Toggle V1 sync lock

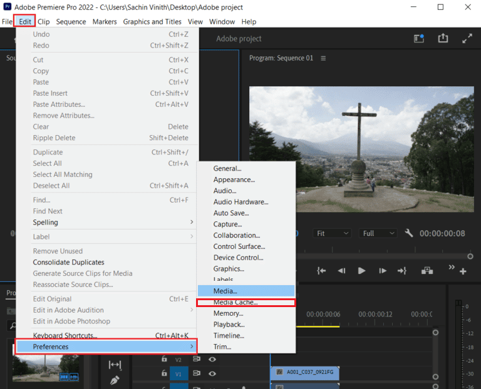pyautogui.click(x=196, y=373)
